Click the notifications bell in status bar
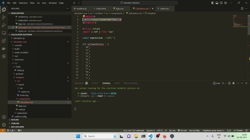 pyautogui.click(x=246, y=131)
